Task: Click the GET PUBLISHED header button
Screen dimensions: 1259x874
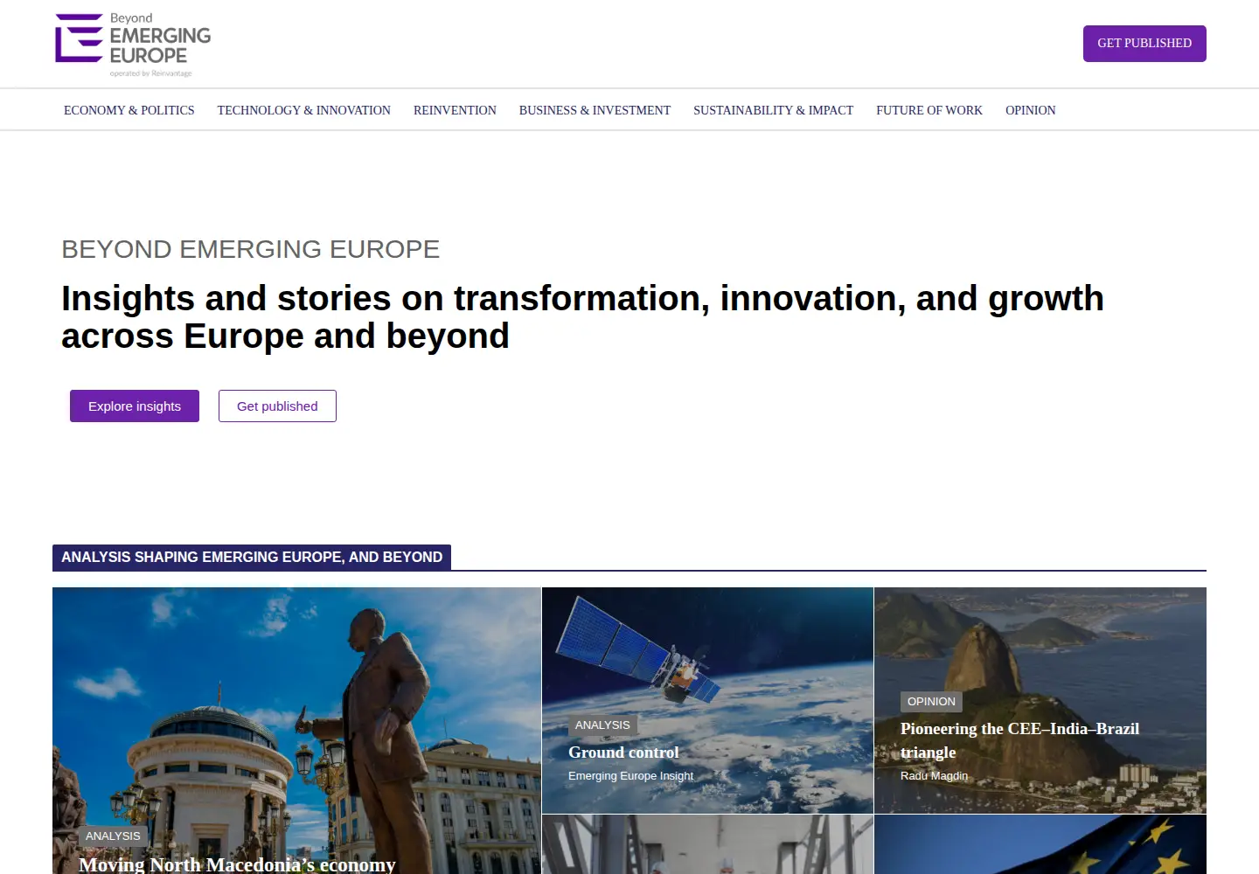Action: tap(1144, 44)
